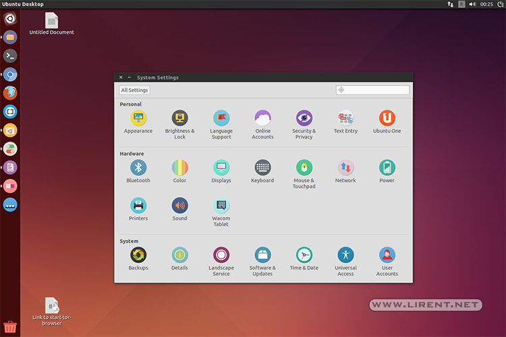Click the All Settings button
Image resolution: width=506 pixels, height=337 pixels.
click(134, 90)
